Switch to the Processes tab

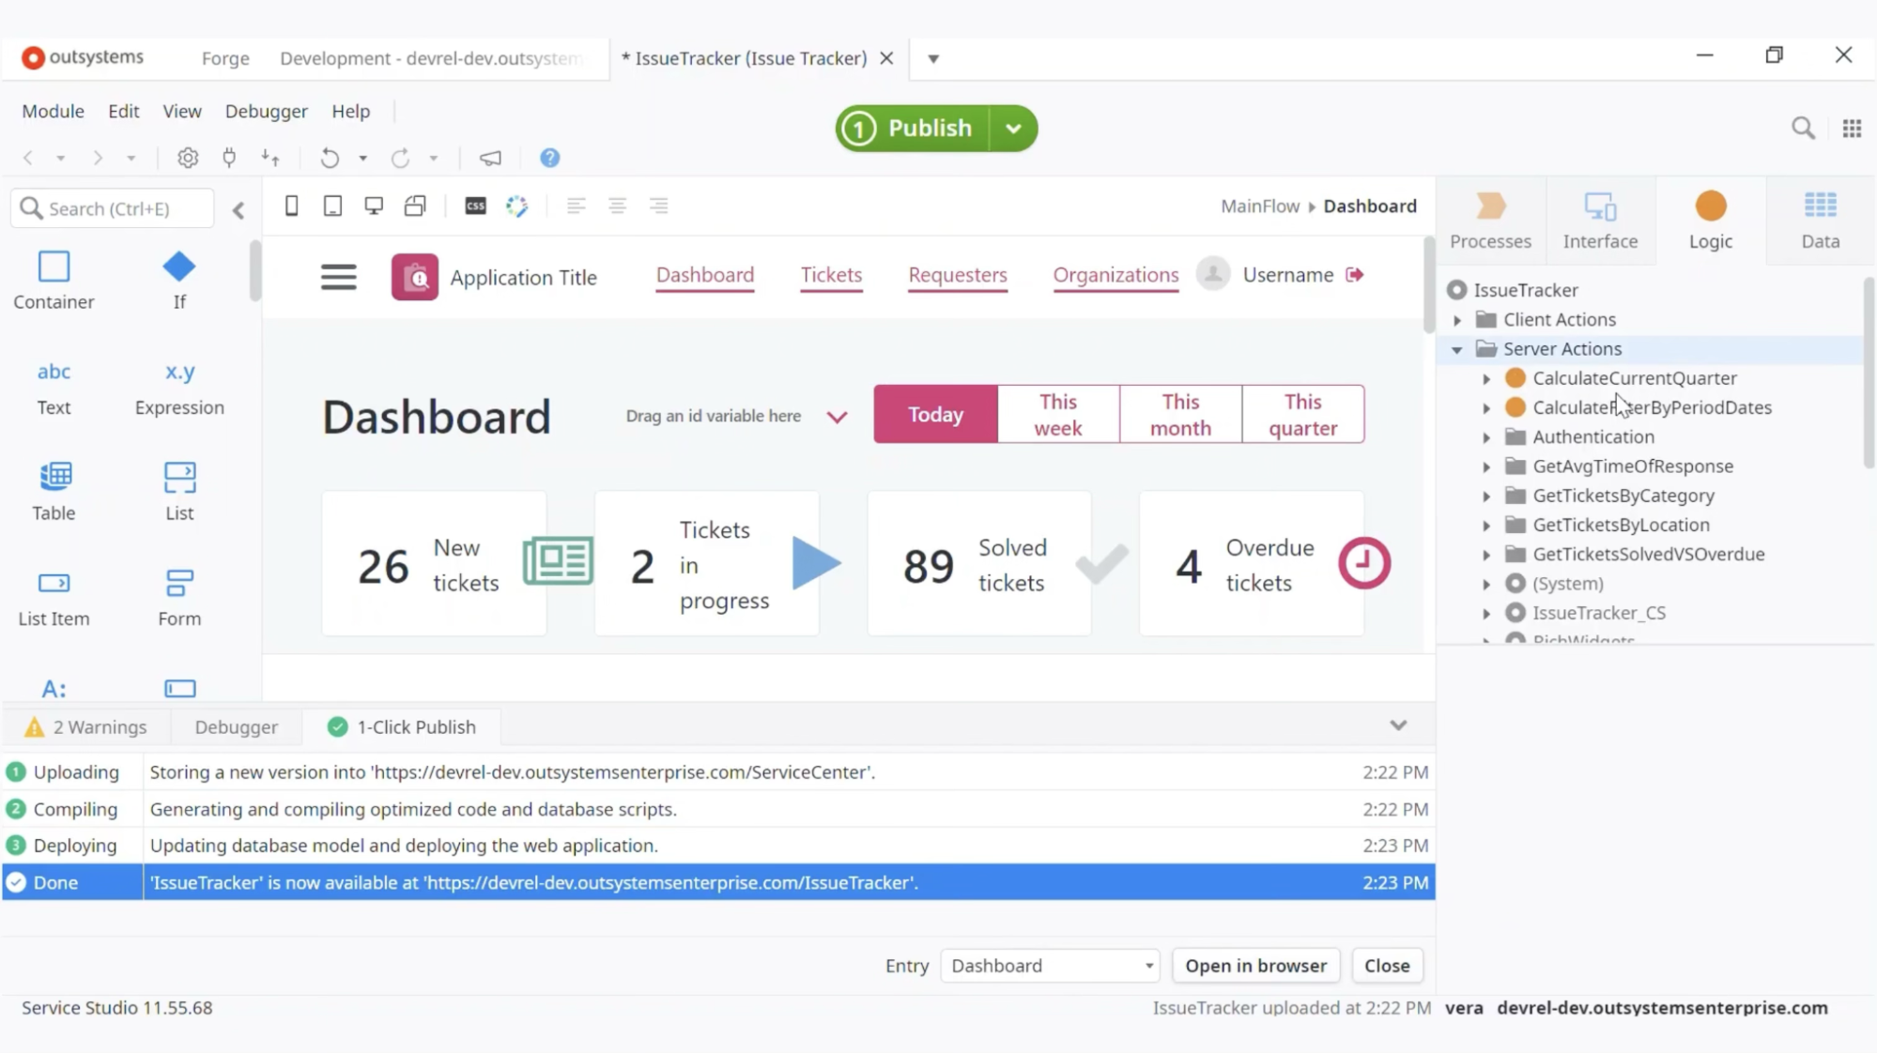pos(1490,220)
